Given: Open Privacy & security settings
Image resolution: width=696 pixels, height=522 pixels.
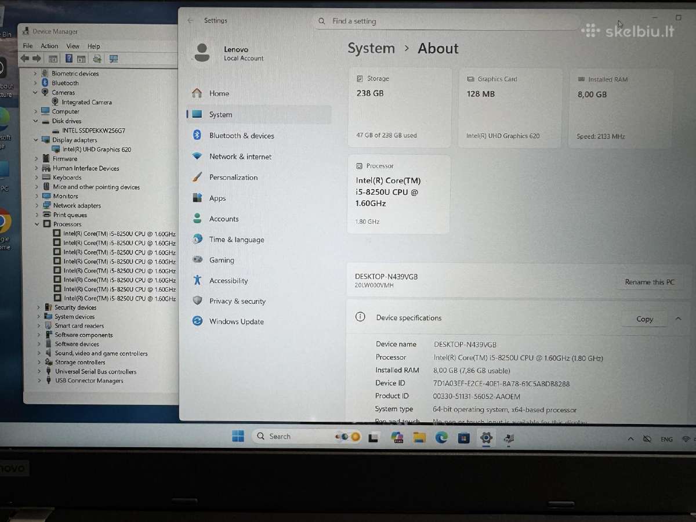Looking at the screenshot, I should click(x=237, y=302).
